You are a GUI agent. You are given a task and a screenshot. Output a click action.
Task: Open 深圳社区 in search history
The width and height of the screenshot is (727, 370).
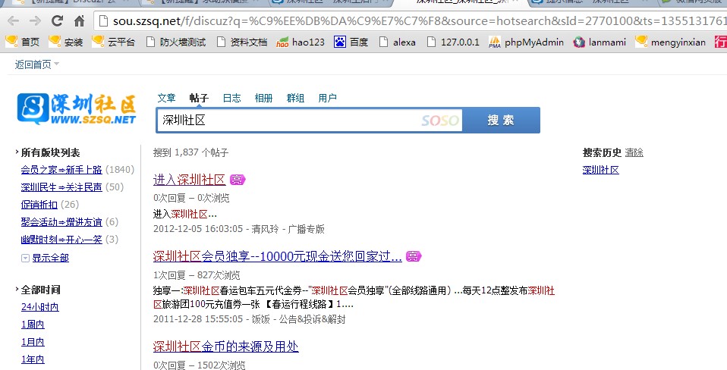601,170
